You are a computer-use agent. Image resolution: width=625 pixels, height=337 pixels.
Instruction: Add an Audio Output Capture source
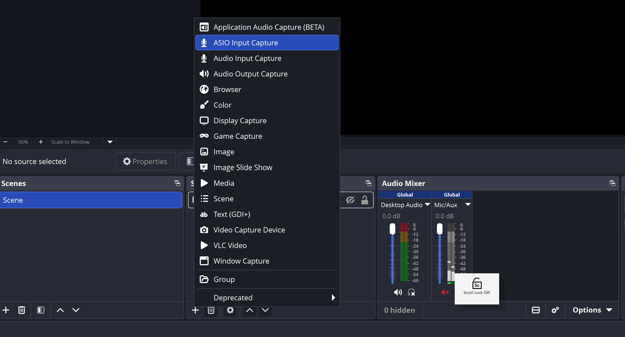tap(267, 74)
